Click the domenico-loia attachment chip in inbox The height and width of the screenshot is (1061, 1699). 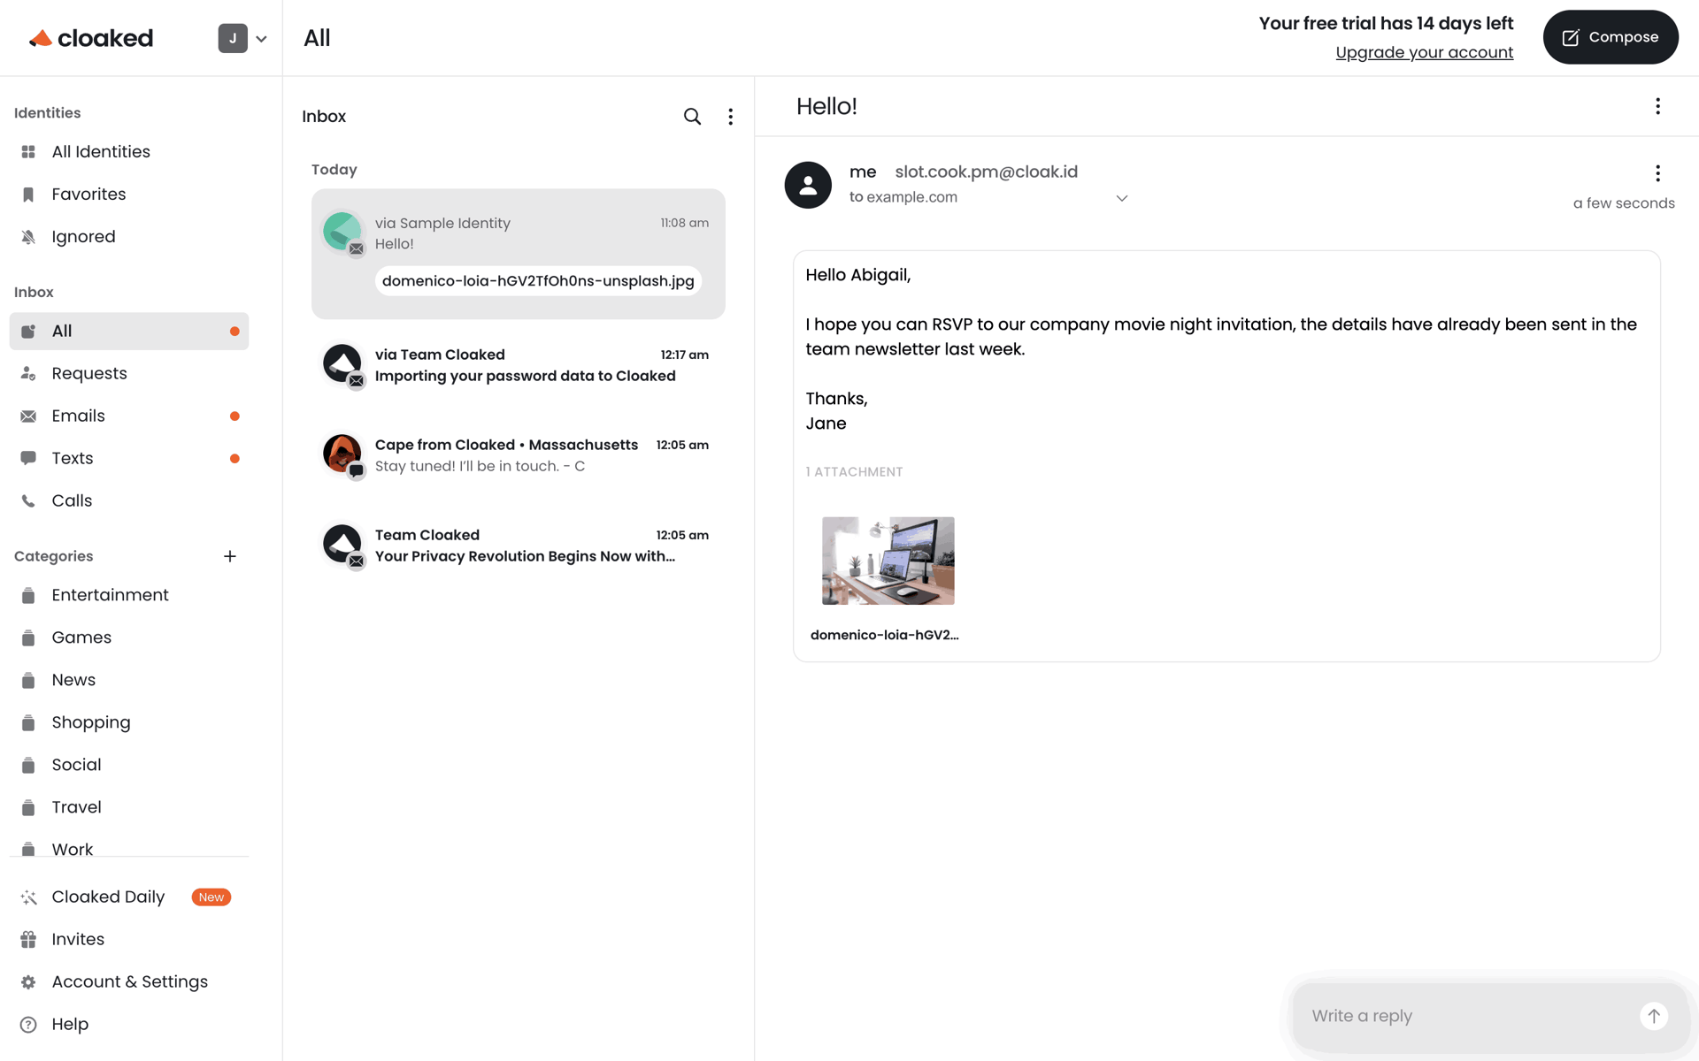coord(538,281)
